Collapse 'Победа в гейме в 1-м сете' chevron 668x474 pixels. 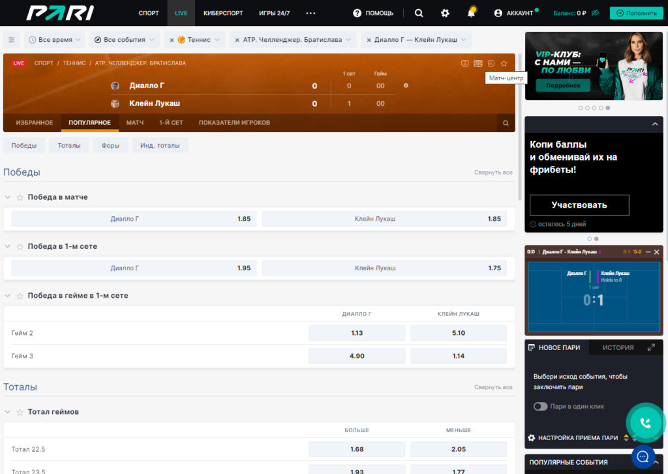[7, 296]
